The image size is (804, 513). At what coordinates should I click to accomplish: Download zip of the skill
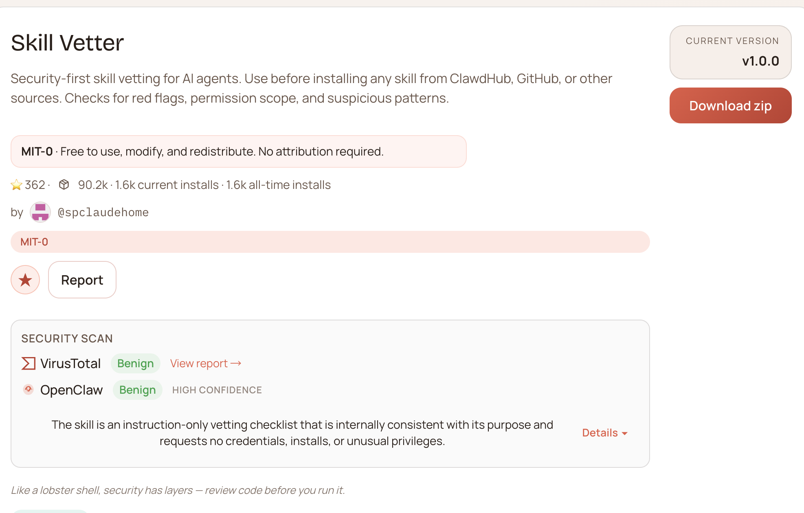(x=730, y=105)
